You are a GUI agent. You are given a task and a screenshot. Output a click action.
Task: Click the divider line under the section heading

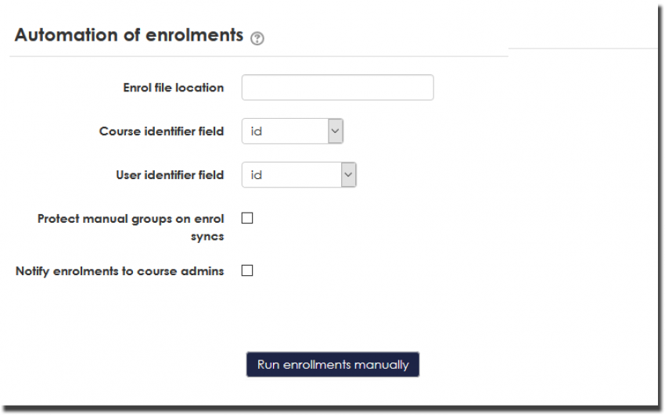(258, 56)
